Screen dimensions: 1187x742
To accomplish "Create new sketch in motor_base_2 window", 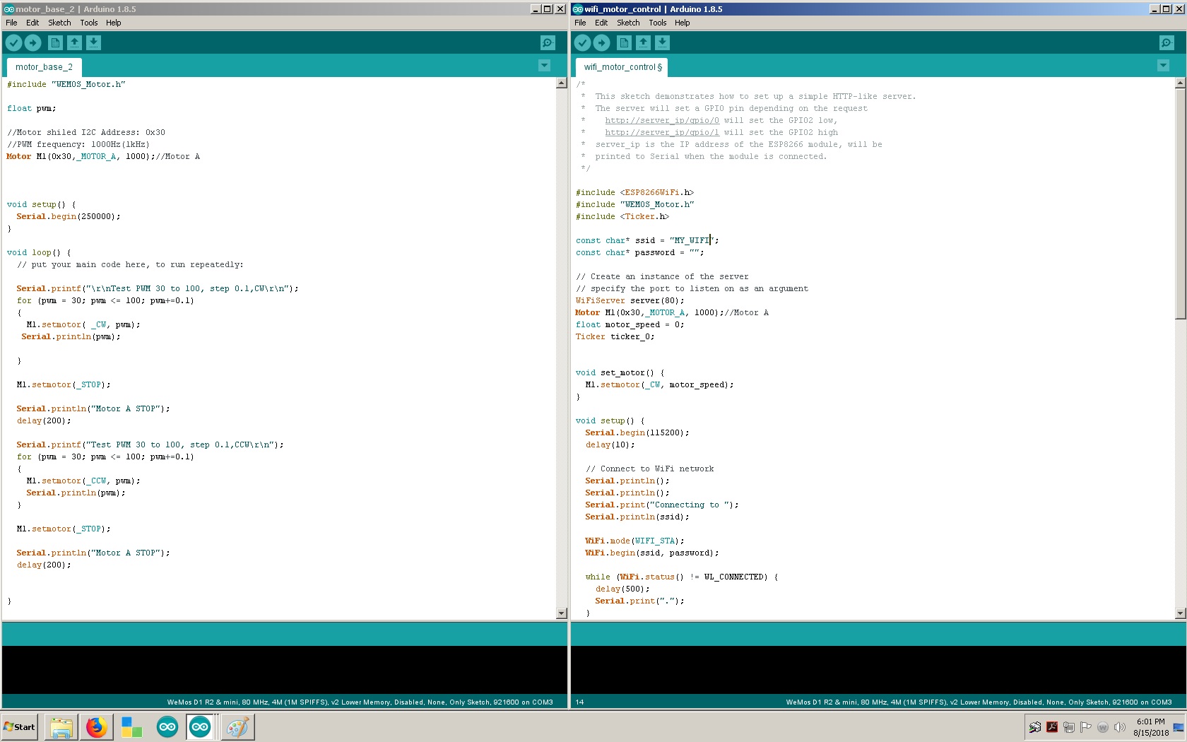I will [55, 43].
